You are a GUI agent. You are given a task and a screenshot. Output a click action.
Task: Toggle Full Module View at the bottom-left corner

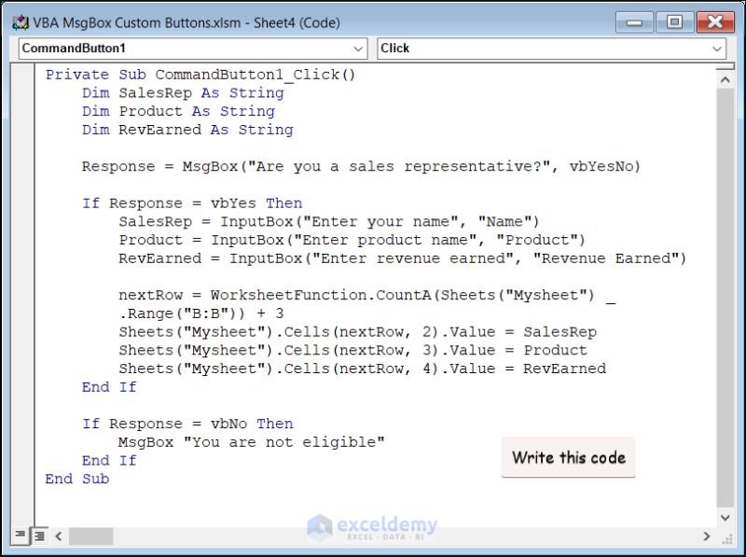coord(37,536)
